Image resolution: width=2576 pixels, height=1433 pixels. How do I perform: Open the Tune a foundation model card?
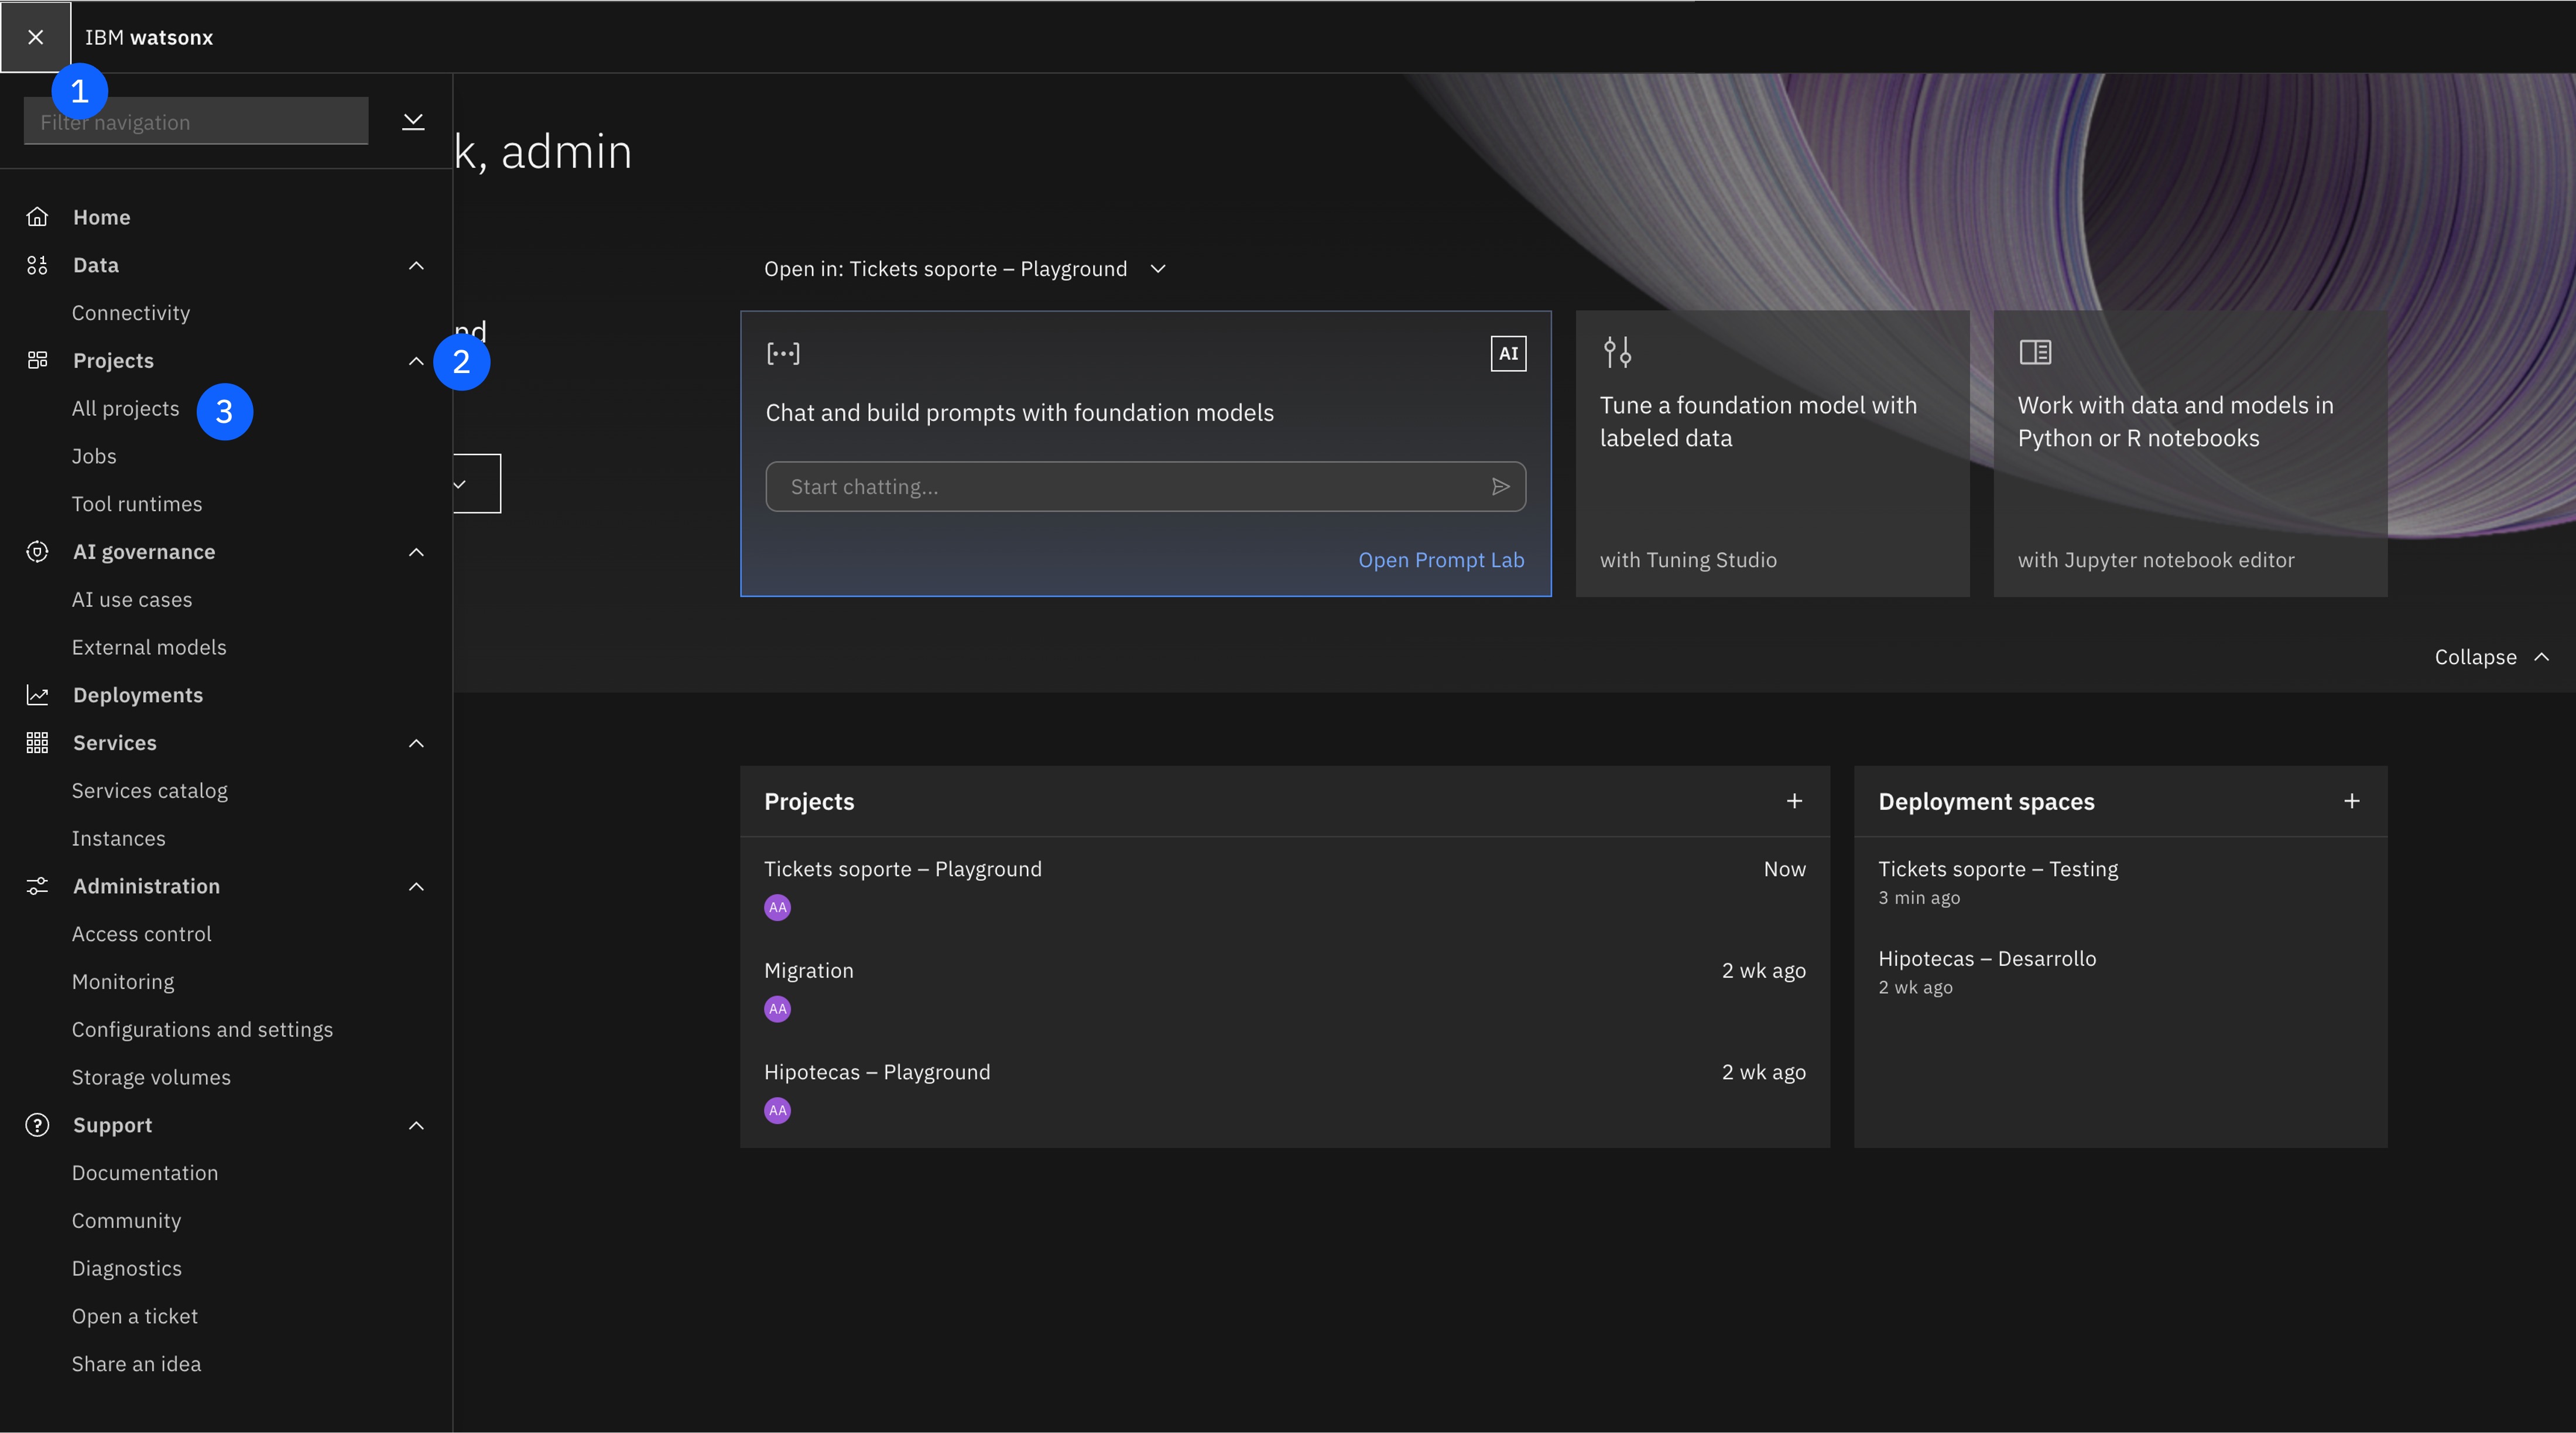(x=1772, y=454)
